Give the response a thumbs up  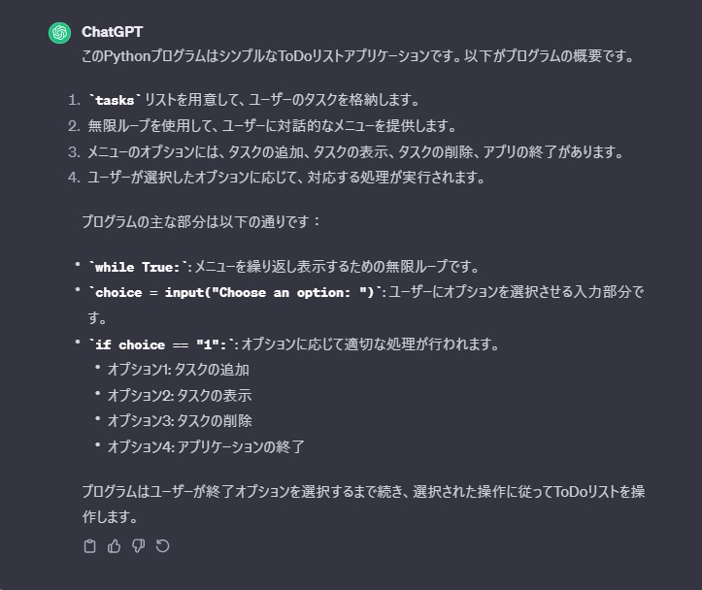click(x=114, y=545)
